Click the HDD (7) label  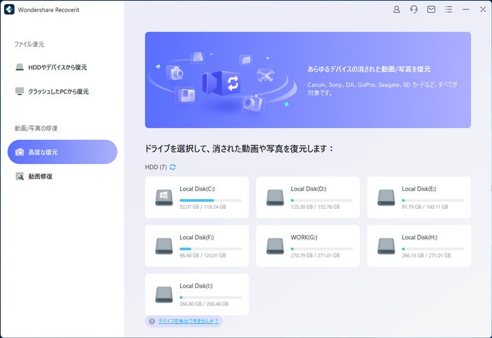point(156,167)
